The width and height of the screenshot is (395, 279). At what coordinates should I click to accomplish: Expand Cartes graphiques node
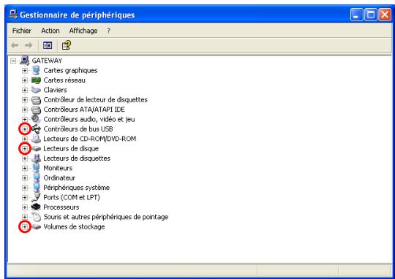[x=25, y=70]
